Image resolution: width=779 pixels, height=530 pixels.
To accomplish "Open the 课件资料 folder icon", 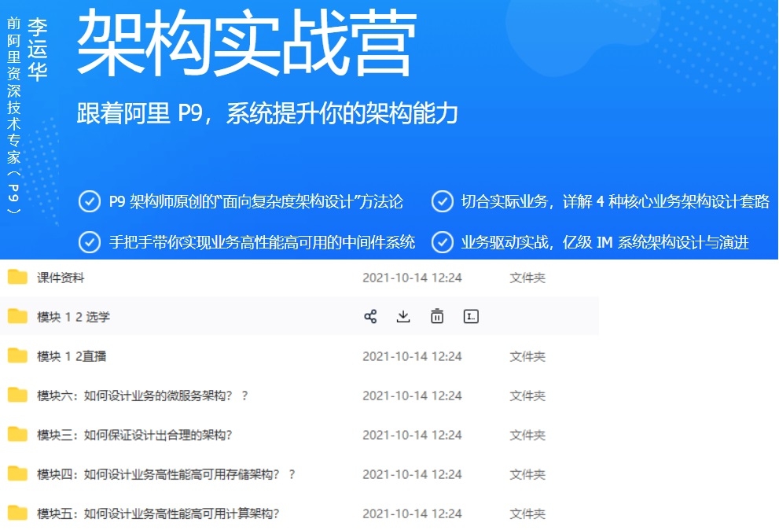I will click(17, 277).
